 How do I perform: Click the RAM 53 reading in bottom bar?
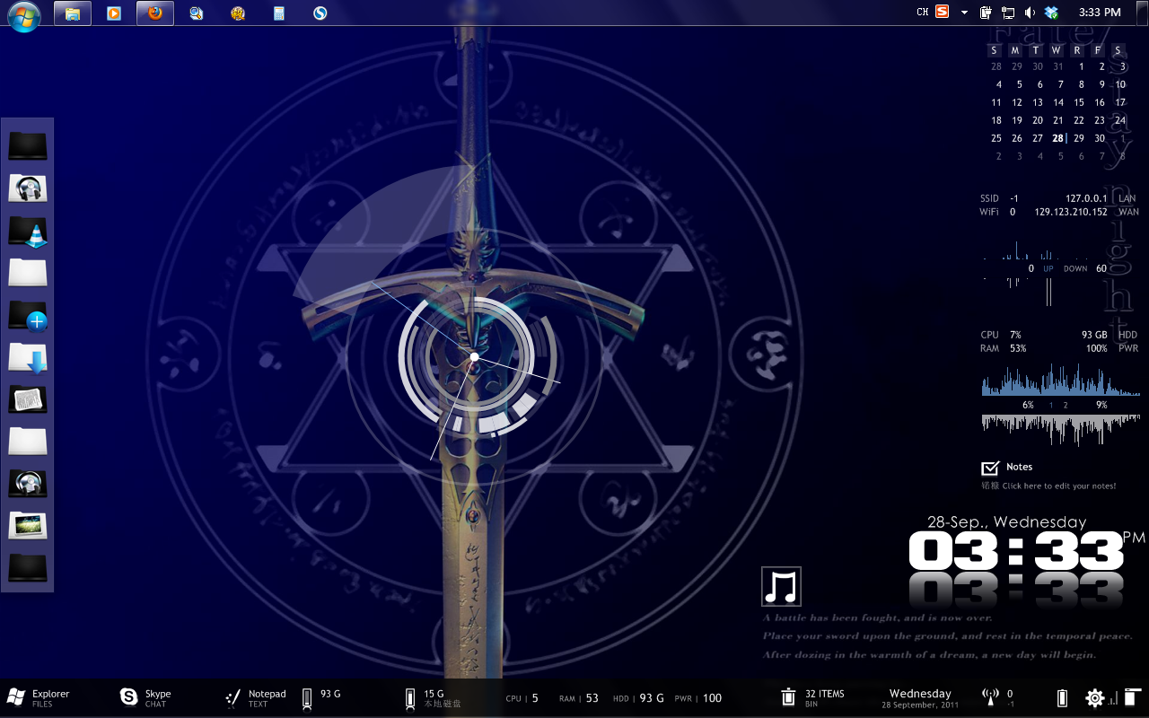pos(579,698)
